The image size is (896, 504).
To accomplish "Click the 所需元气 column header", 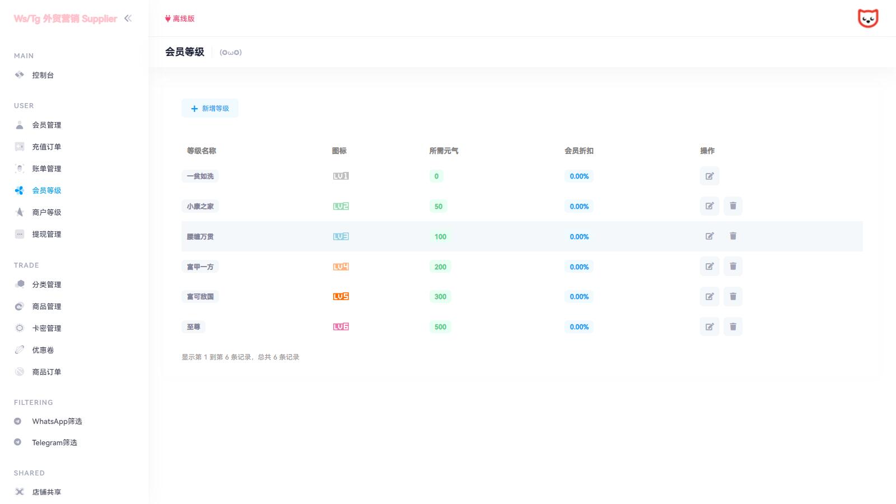I will (x=444, y=151).
